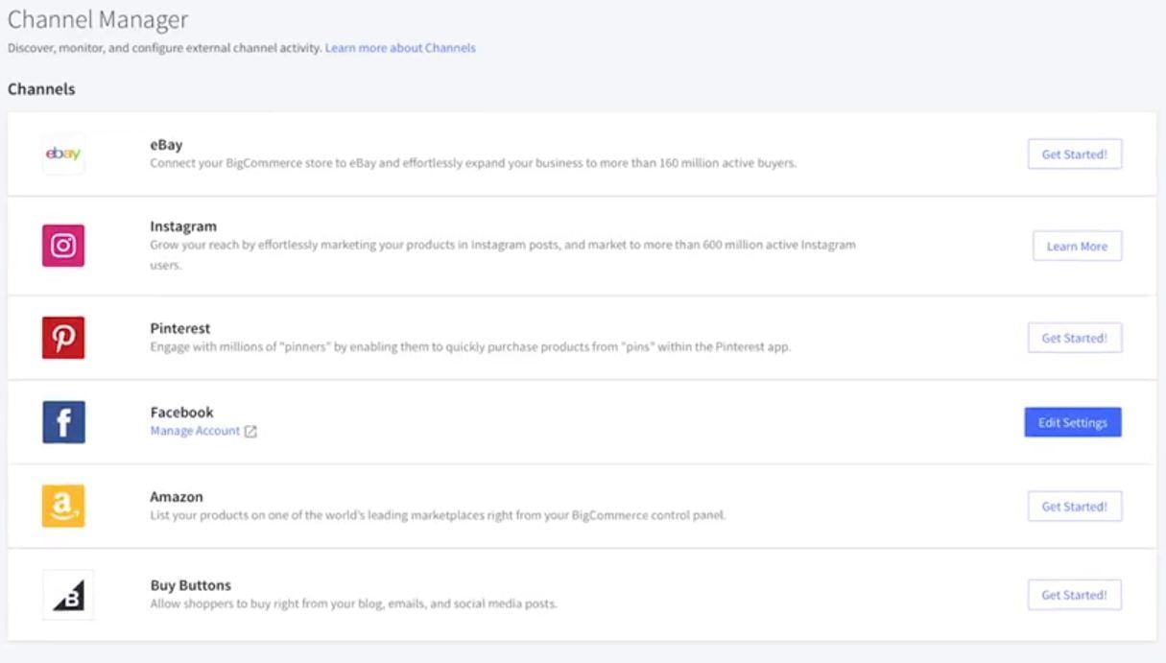Image resolution: width=1166 pixels, height=663 pixels.
Task: Open the Facebook Manage Account link
Action: (x=195, y=431)
